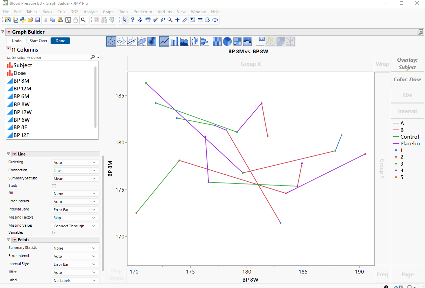Image resolution: width=425 pixels, height=288 pixels.
Task: Choose the Brush tool
Action: [x=155, y=20]
